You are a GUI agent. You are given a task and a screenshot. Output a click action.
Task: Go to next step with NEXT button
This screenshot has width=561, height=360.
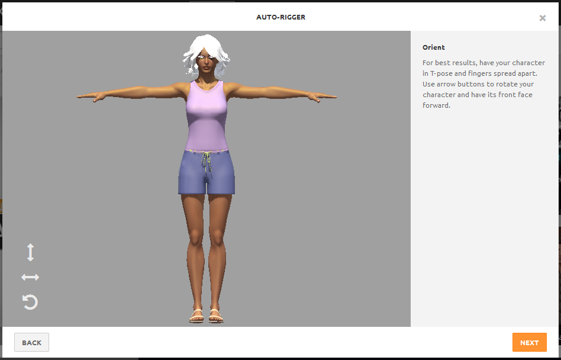pyautogui.click(x=529, y=342)
